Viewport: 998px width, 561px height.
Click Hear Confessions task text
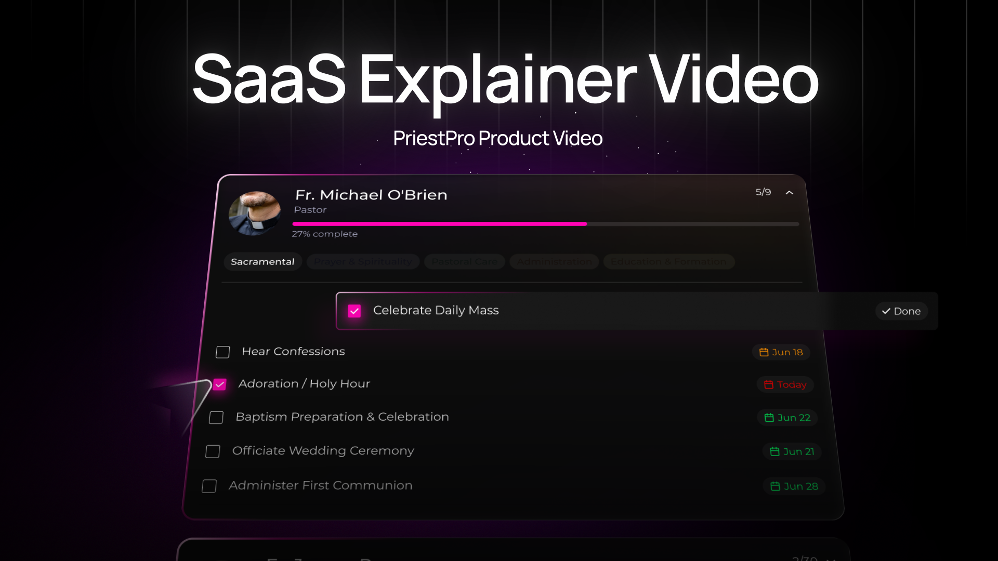(x=293, y=352)
